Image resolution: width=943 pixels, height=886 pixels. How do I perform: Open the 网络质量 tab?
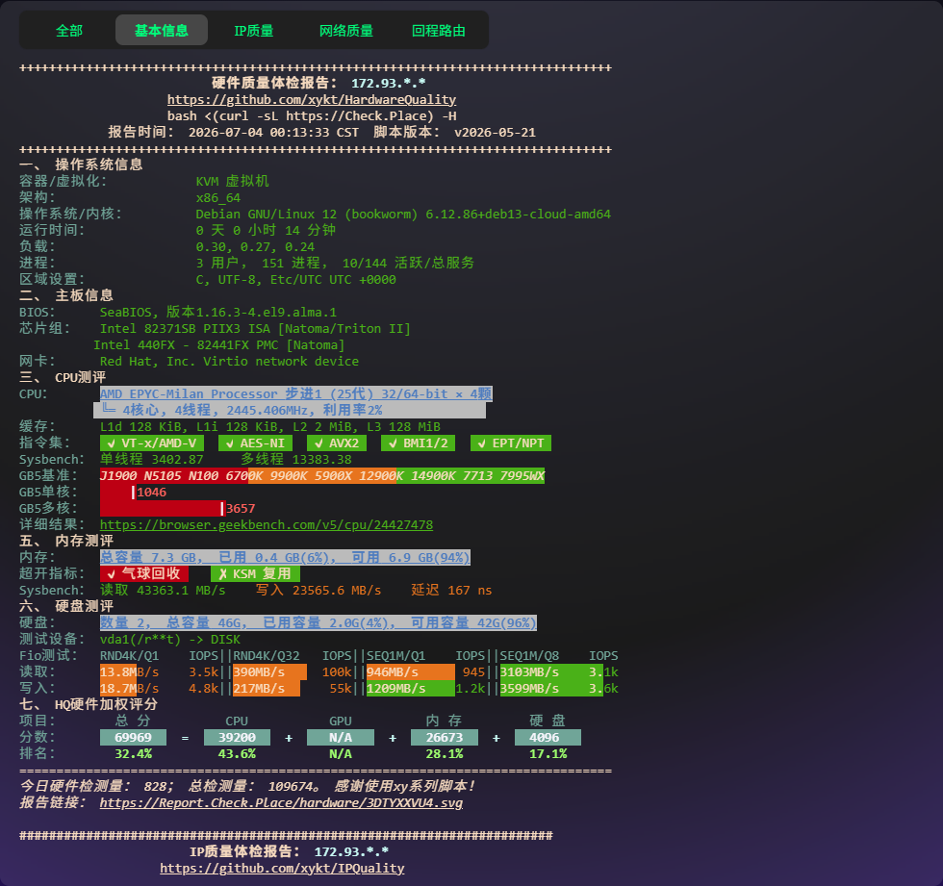pos(345,31)
